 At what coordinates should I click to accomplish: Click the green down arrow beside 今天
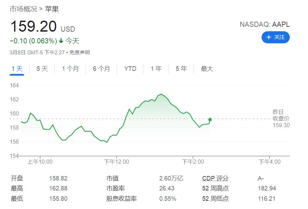(x=61, y=41)
